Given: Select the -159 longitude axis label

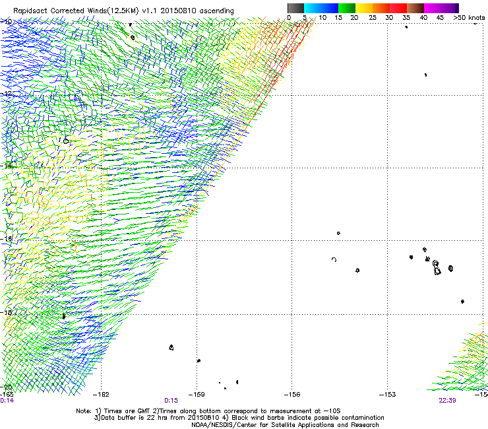Looking at the screenshot, I should click(197, 395).
